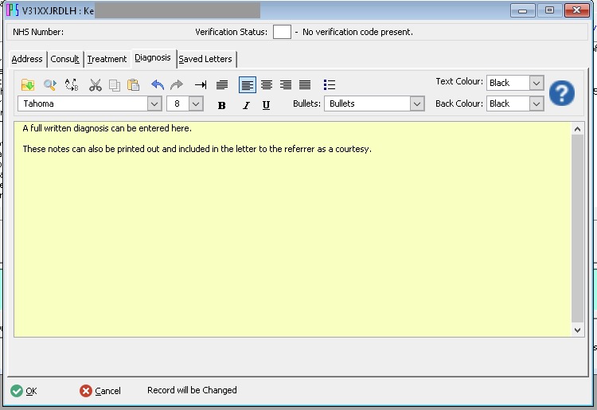The image size is (597, 410).
Task: Click the cut scissors icon
Action: (96, 84)
